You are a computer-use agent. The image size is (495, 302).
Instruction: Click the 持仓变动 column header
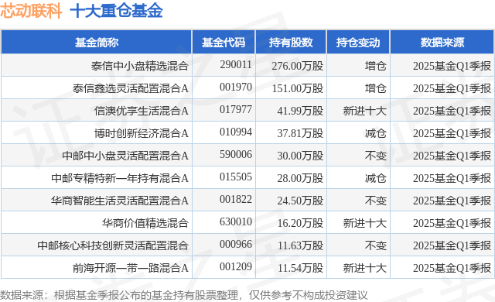coord(358,43)
